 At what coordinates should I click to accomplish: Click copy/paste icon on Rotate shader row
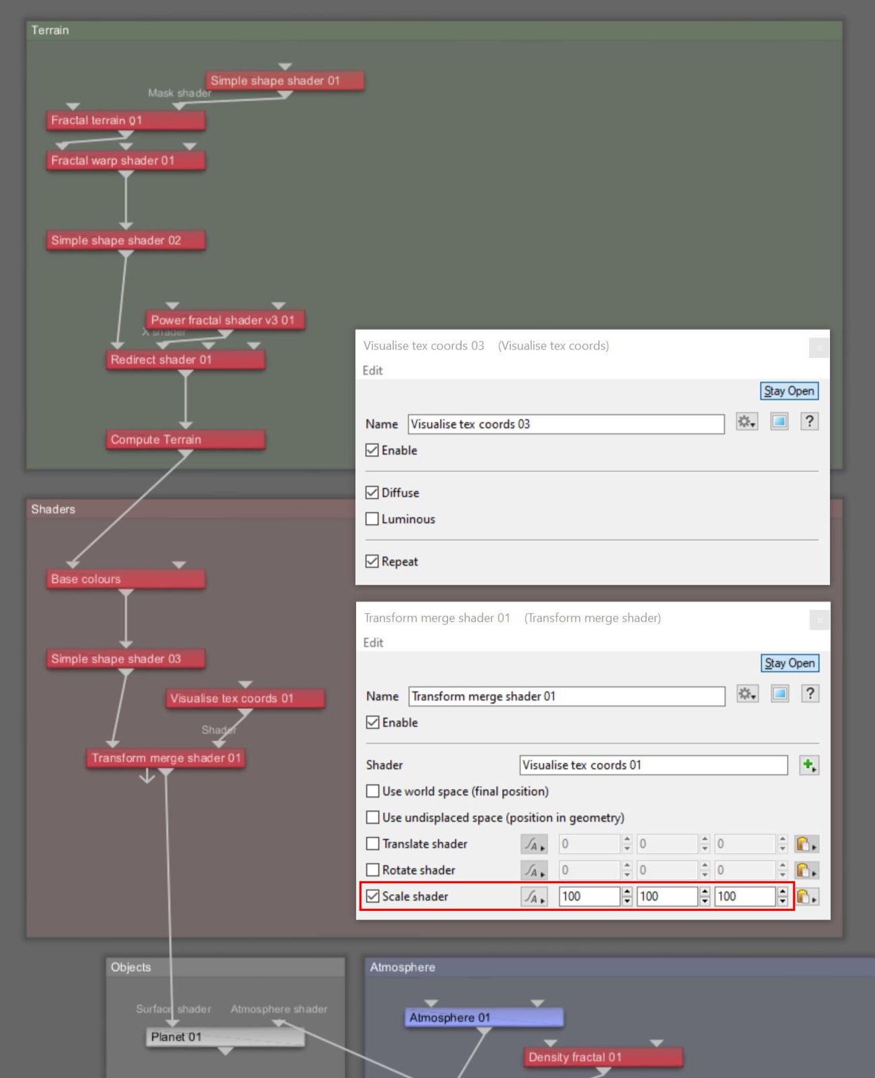coord(806,870)
